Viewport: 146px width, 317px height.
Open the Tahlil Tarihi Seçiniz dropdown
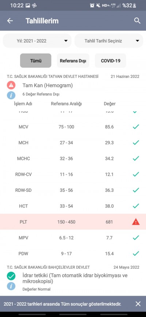[x=109, y=41]
